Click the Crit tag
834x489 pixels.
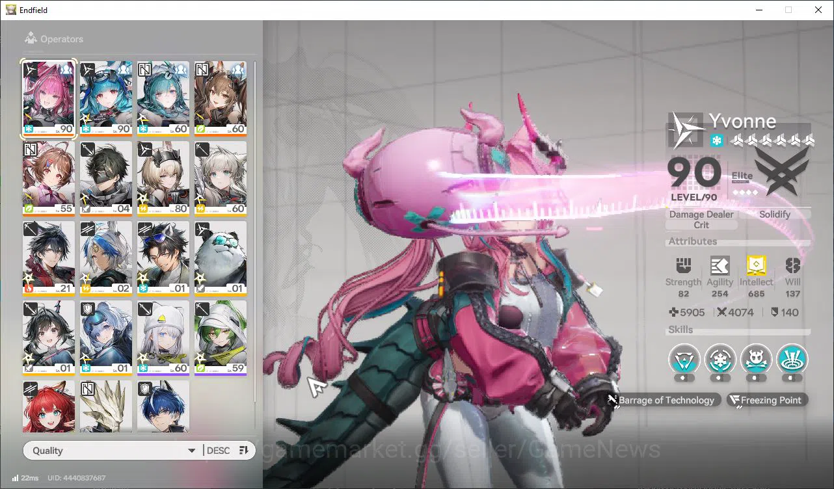[x=701, y=225]
